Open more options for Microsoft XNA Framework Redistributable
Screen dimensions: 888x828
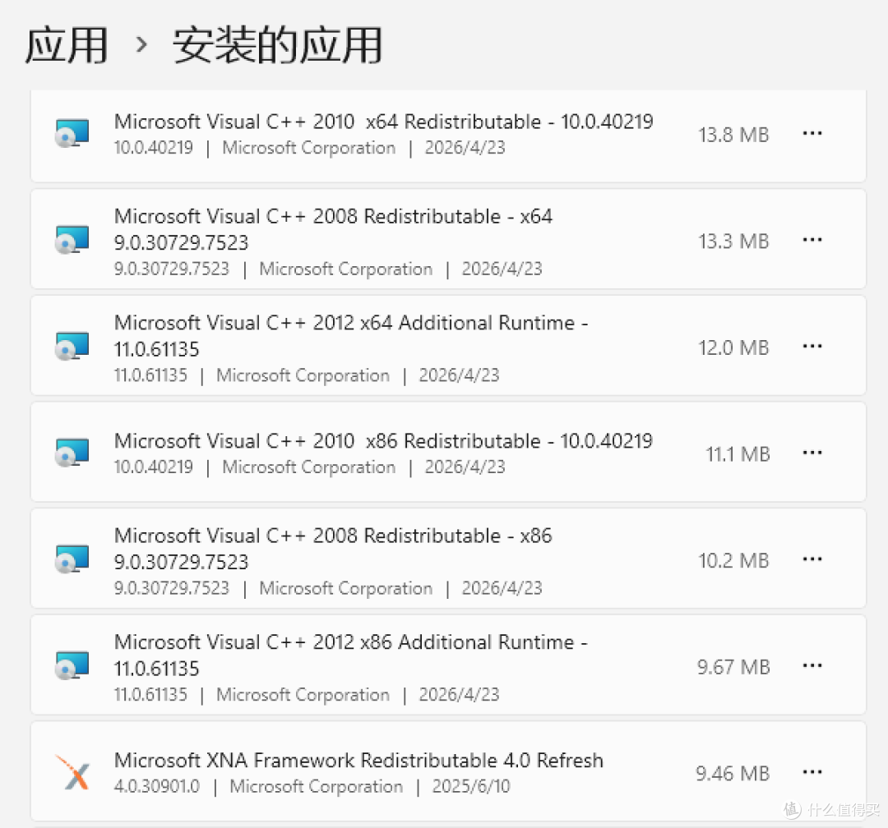pos(812,772)
